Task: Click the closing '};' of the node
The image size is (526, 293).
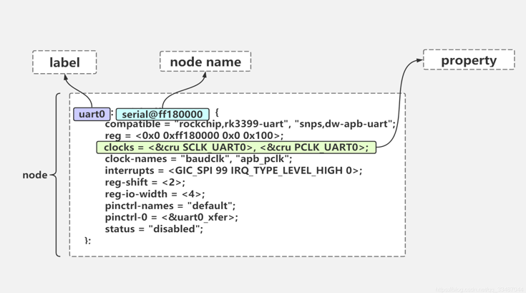Action: coord(87,241)
